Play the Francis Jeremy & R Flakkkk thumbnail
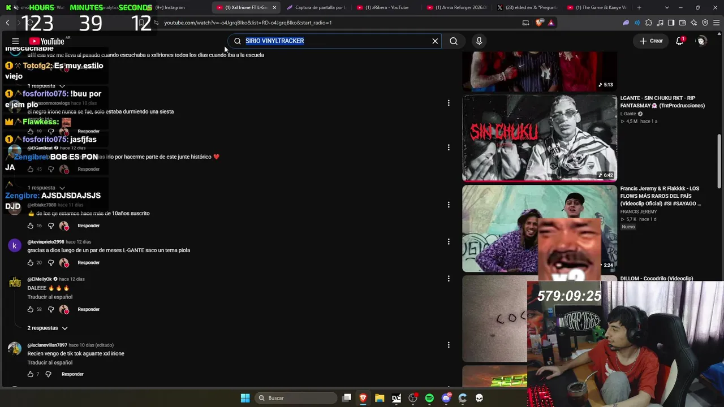The image size is (724, 407). [540, 228]
